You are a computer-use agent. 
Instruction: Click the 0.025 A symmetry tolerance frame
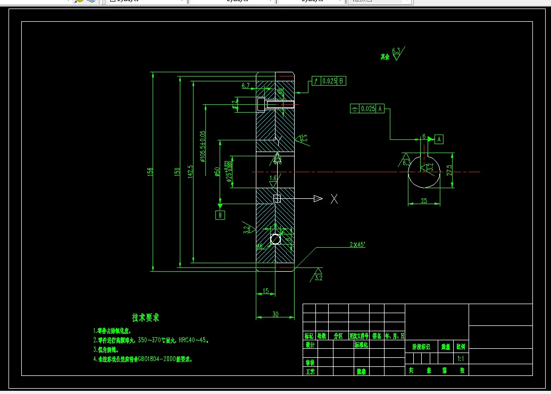click(367, 108)
